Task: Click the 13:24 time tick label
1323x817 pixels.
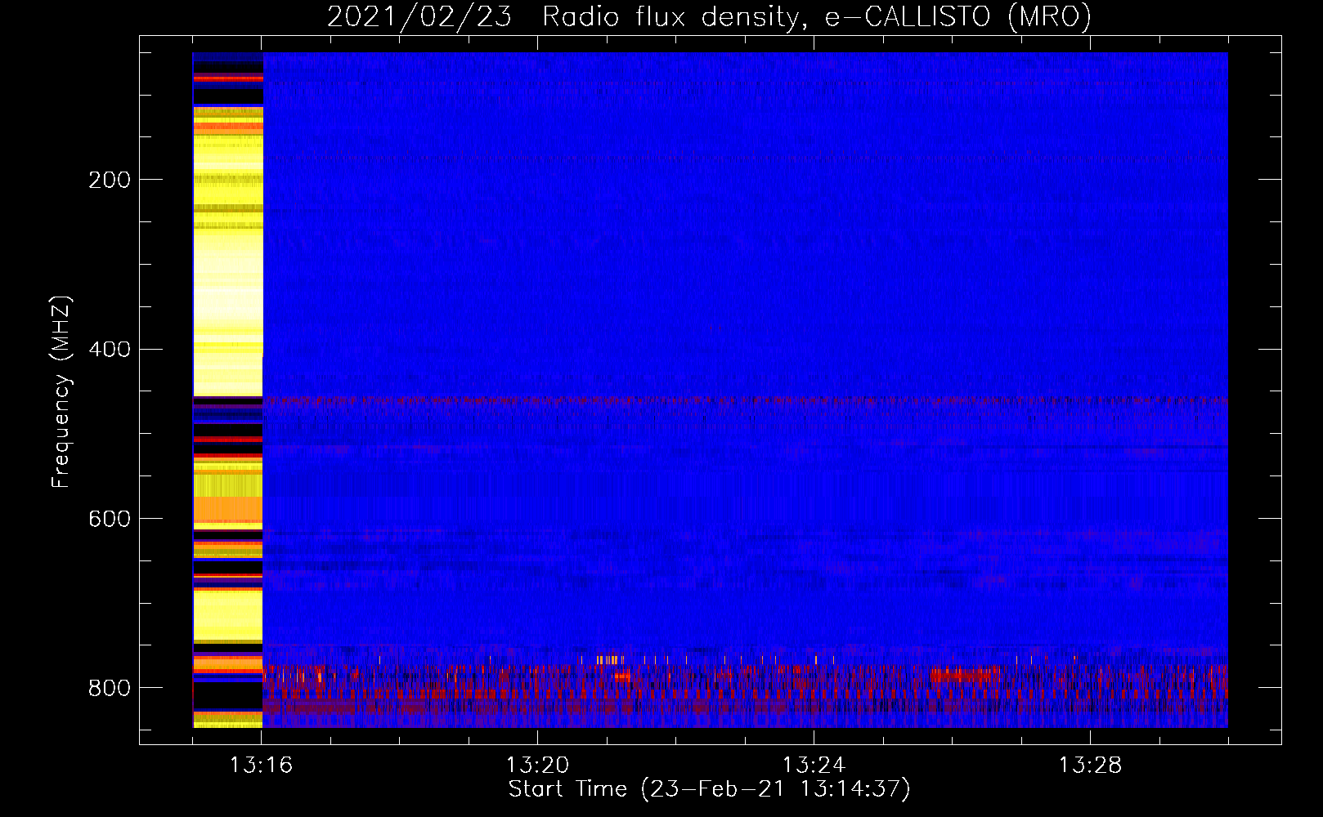Action: coord(814,766)
